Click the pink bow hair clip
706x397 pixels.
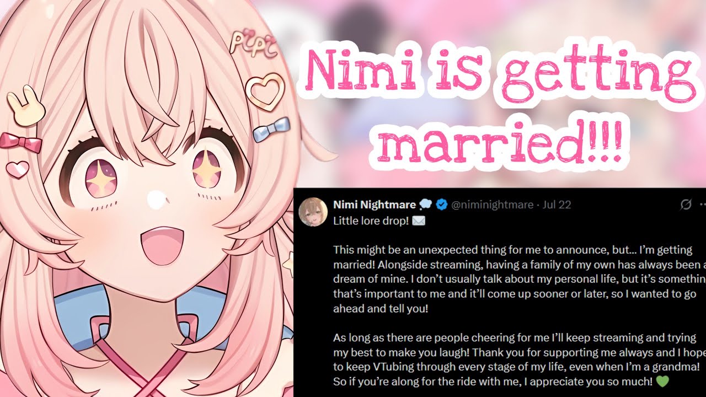pyautogui.click(x=22, y=142)
